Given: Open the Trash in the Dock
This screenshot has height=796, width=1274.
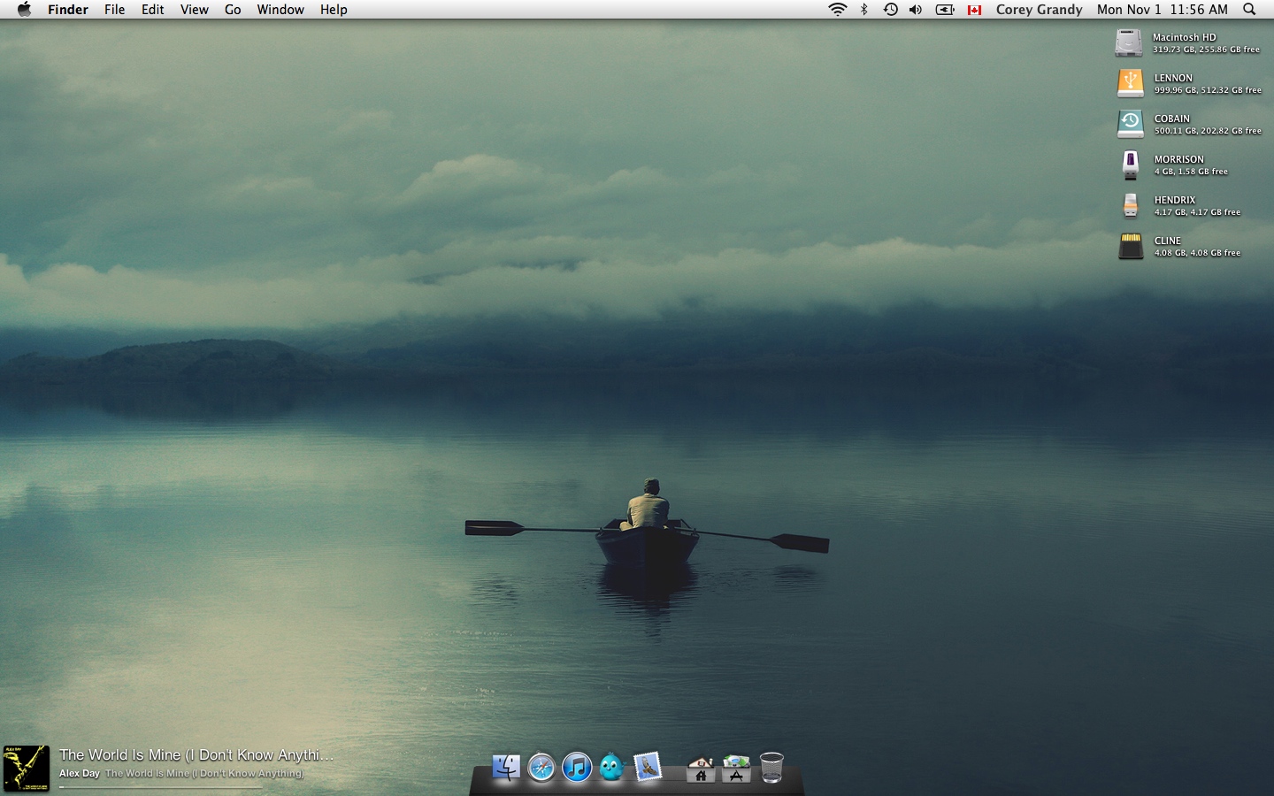Looking at the screenshot, I should point(771,767).
